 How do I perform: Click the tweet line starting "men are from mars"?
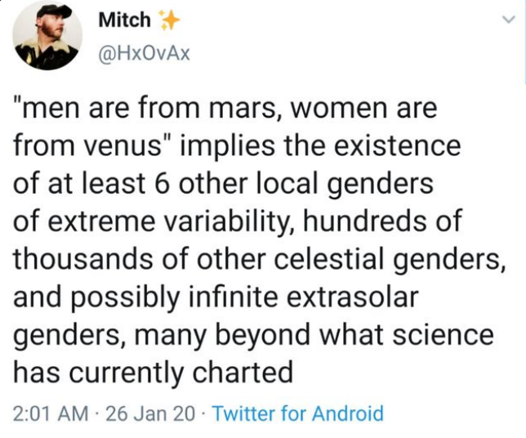click(x=226, y=108)
